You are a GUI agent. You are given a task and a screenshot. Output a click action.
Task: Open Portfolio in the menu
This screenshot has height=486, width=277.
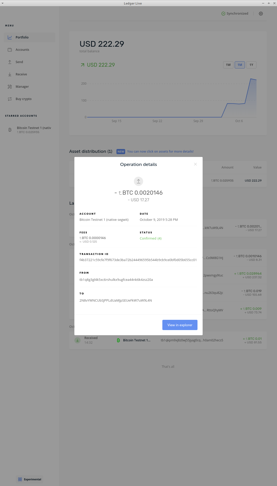[29, 37]
